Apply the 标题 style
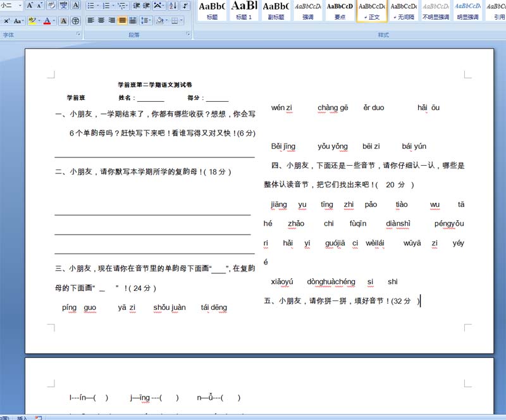This screenshot has height=420, width=506. click(212, 11)
